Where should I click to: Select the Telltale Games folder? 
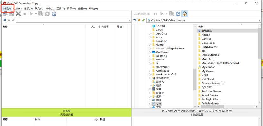tap(210, 103)
